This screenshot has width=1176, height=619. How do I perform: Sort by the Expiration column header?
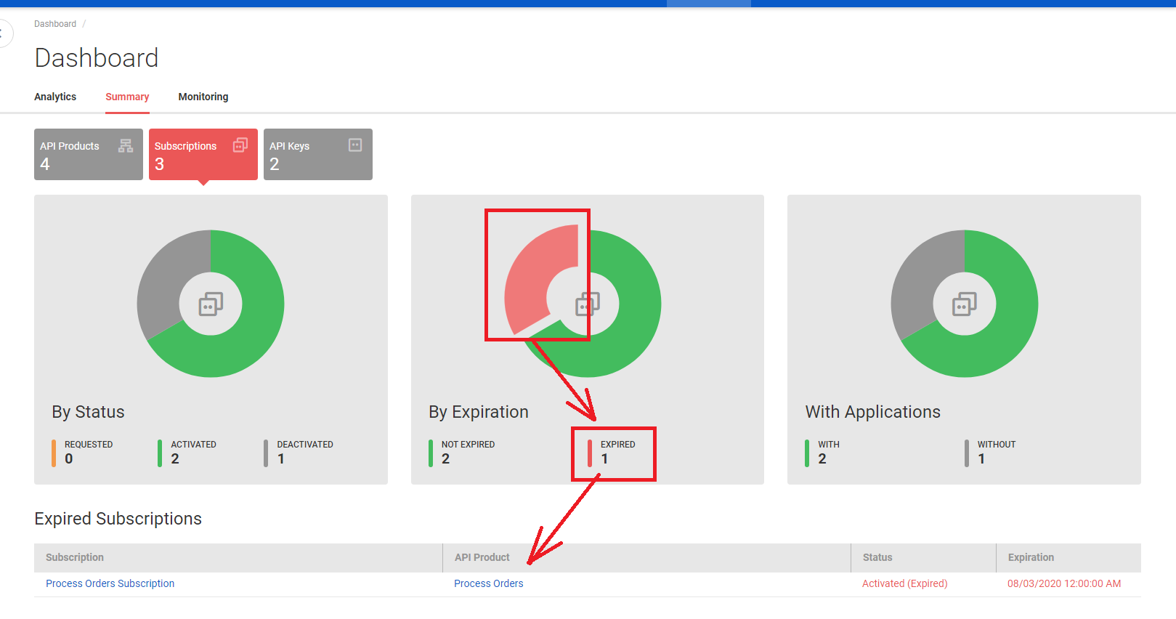1031,557
